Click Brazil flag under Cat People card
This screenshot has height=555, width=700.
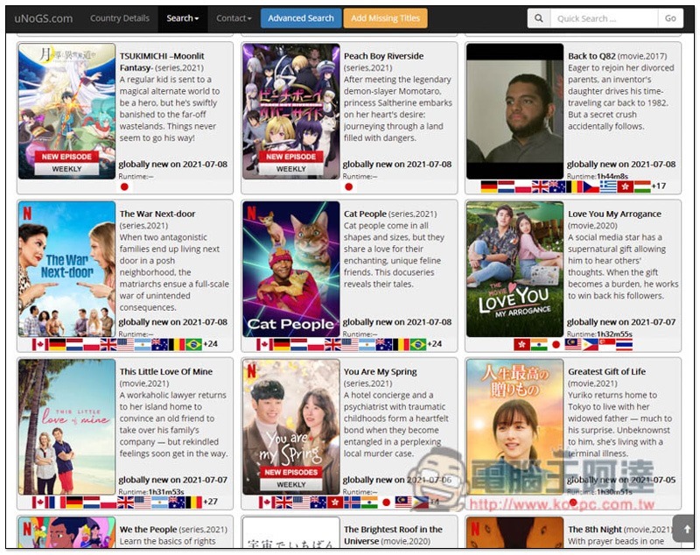click(418, 344)
